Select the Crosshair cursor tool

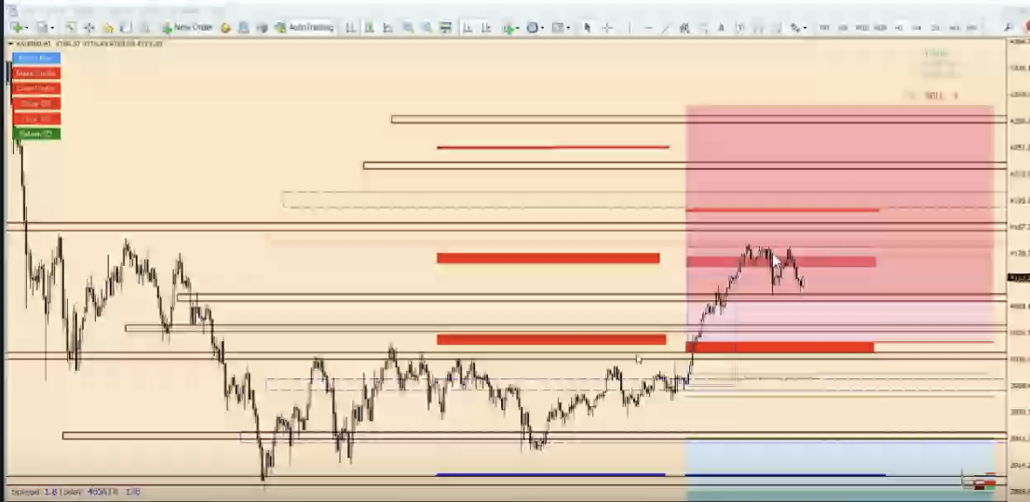pyautogui.click(x=607, y=28)
